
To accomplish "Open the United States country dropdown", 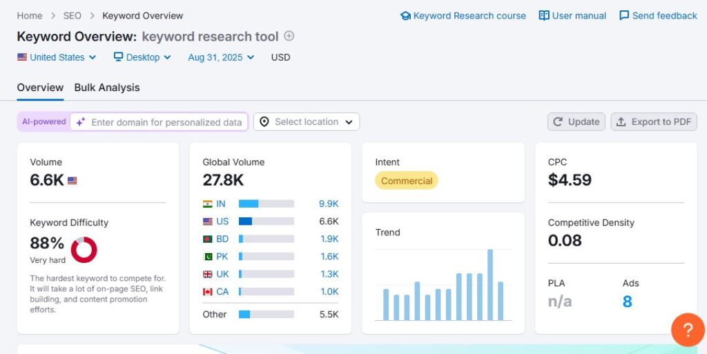I will click(x=57, y=57).
